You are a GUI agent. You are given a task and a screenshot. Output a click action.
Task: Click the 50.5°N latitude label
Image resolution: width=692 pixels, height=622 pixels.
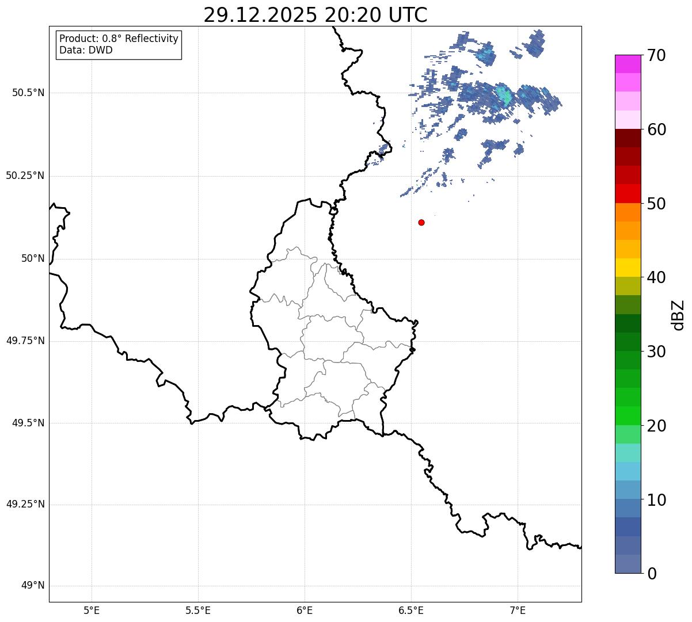click(28, 93)
